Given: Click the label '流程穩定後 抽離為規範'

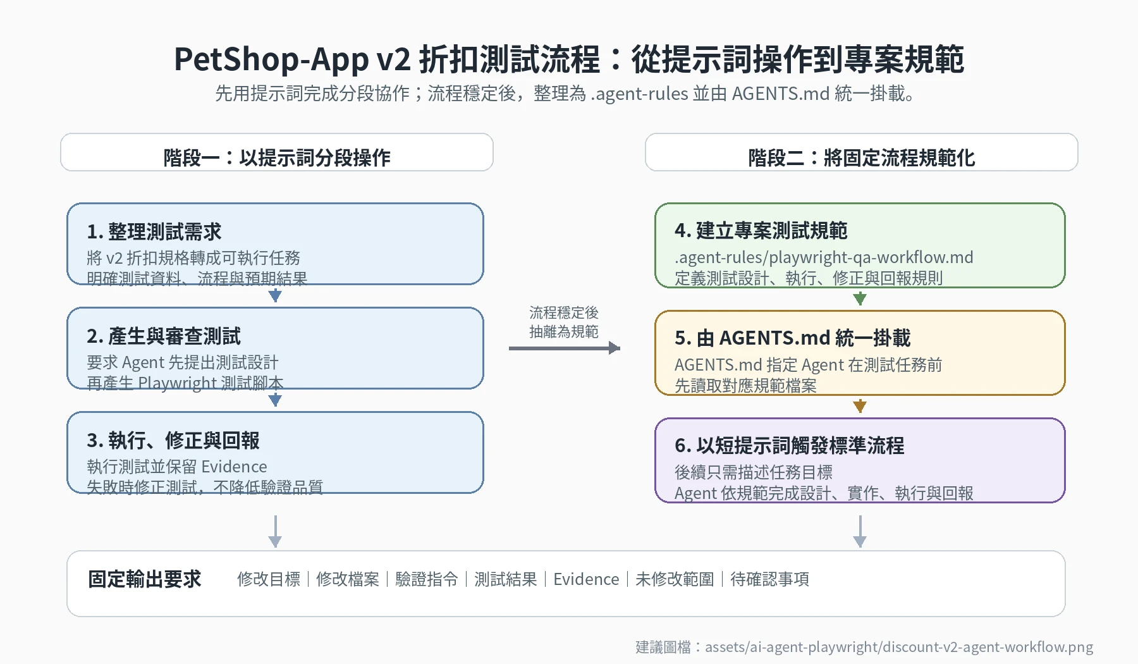Looking at the screenshot, I should 564,322.
